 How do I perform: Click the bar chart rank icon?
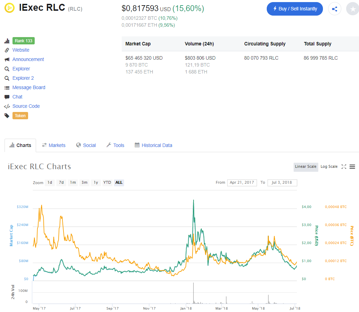(7, 41)
